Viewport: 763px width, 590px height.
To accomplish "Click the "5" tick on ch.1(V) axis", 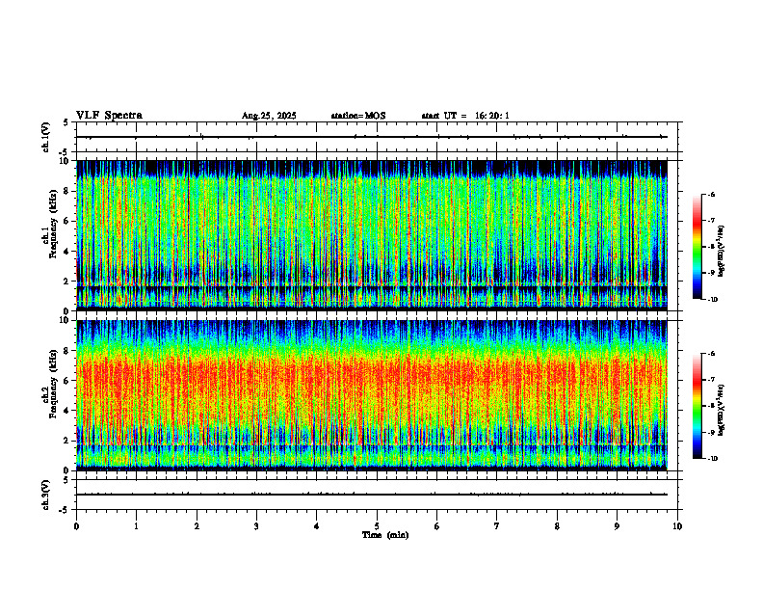I will pyautogui.click(x=66, y=122).
